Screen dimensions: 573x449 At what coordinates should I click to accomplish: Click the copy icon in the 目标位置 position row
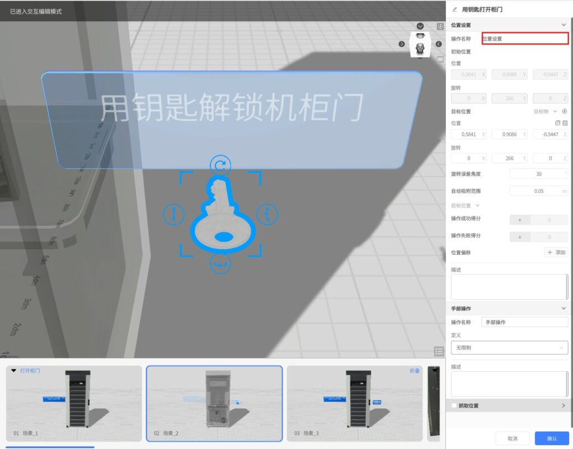coord(557,123)
